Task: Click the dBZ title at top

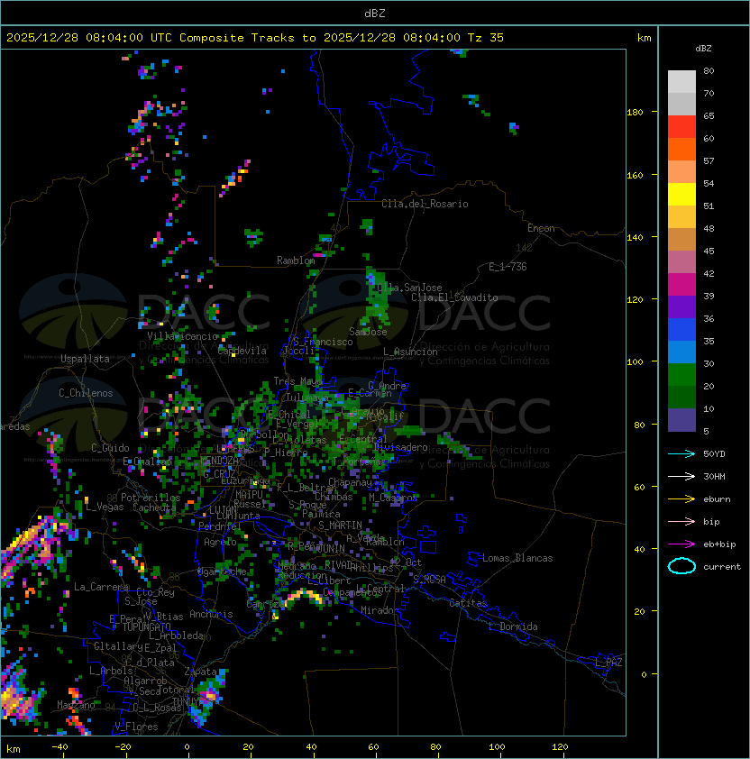Action: [x=375, y=13]
